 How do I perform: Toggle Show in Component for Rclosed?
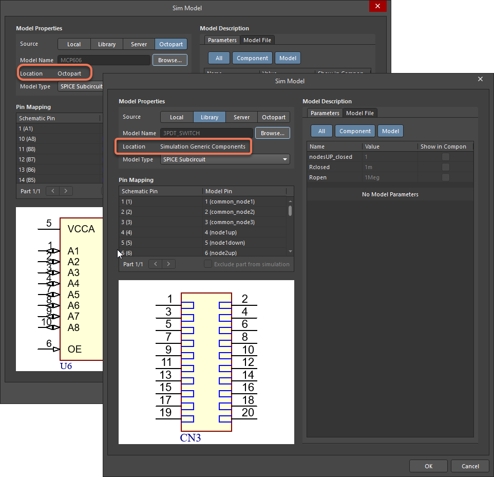(446, 167)
